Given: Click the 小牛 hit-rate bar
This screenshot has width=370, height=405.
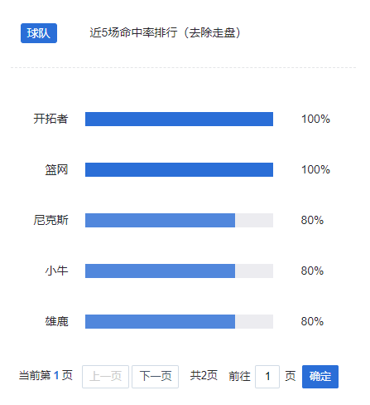Looking at the screenshot, I should click(179, 271).
